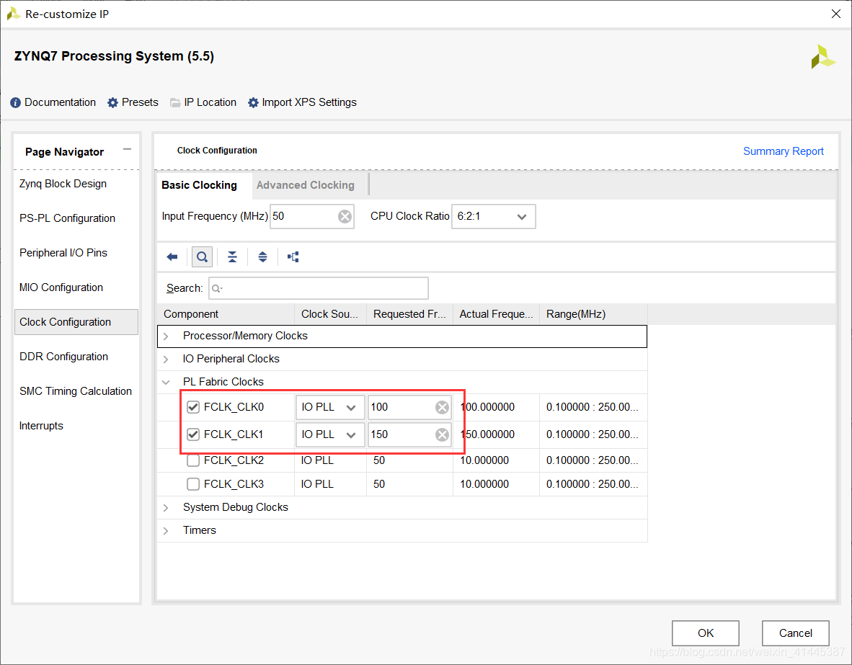
Task: Select FCLK_CLK3 requested frequency cell
Action: tap(409, 485)
